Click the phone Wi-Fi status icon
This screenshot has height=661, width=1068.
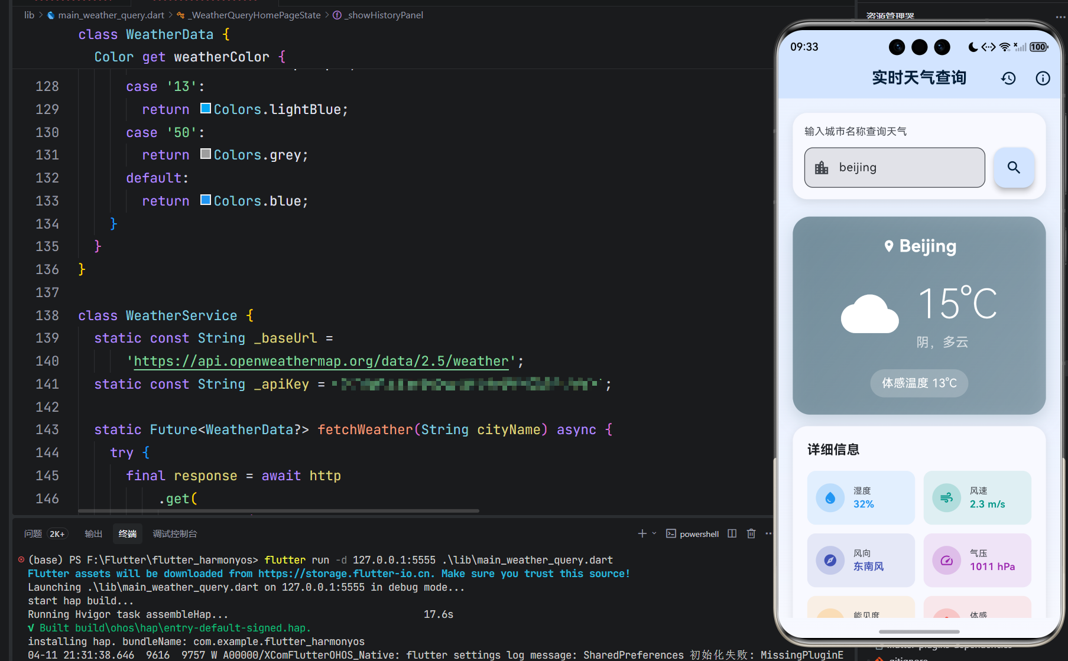[1005, 47]
